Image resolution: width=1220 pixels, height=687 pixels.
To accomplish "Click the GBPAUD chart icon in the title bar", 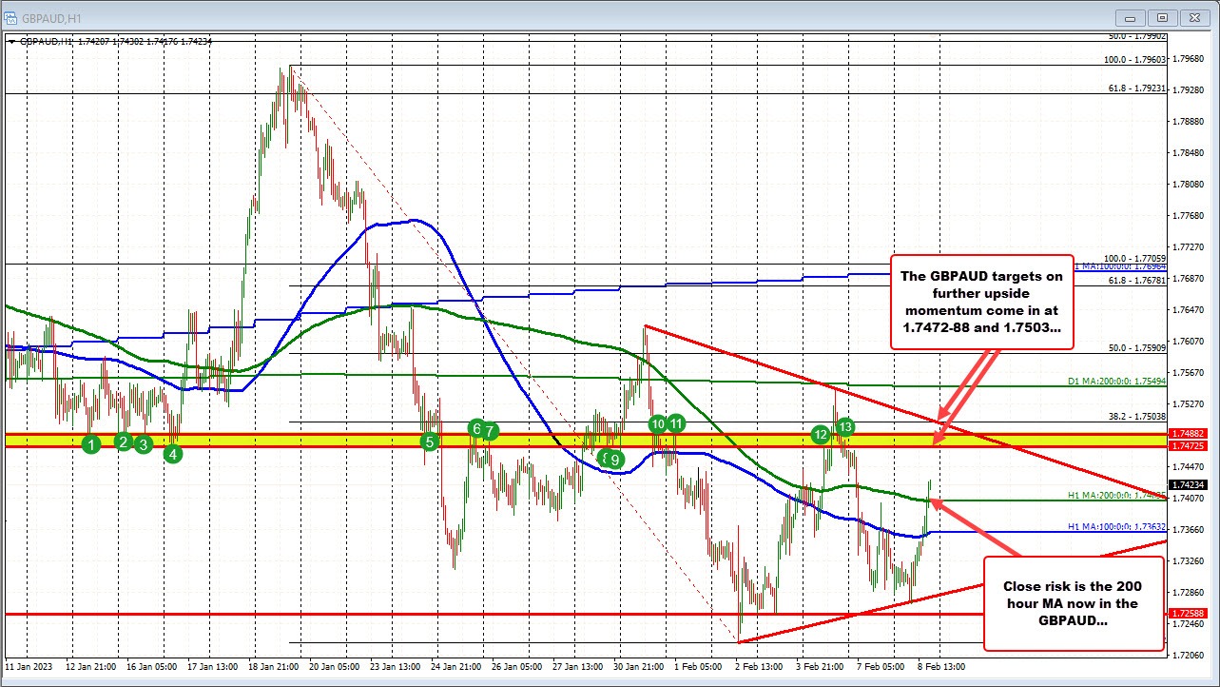I will click(x=12, y=16).
